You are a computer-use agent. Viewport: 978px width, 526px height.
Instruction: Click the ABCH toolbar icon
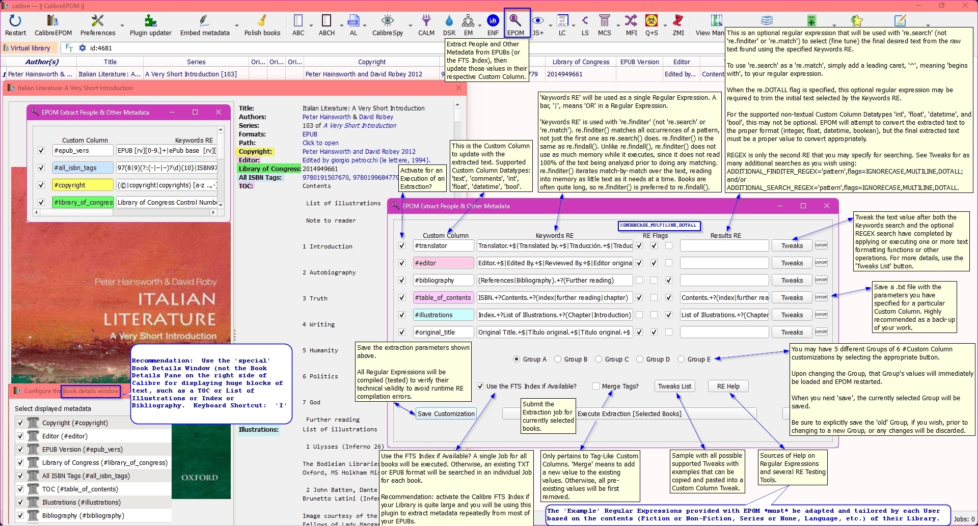point(327,21)
